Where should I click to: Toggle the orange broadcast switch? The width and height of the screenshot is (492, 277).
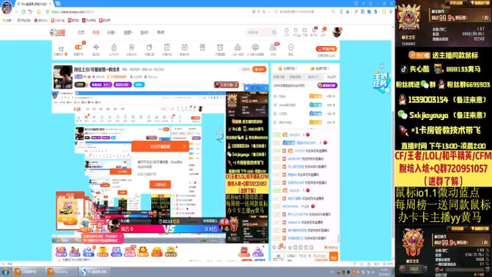click(79, 47)
